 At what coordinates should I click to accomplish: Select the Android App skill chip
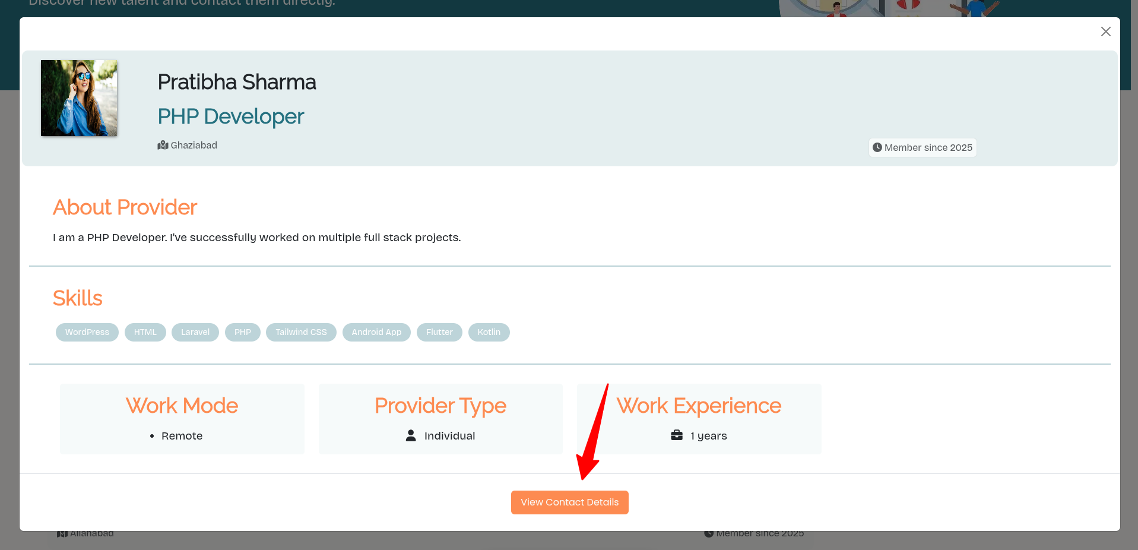coord(376,332)
